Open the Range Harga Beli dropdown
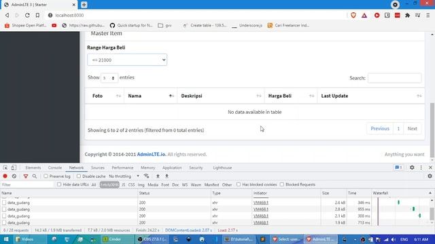Screen dimensions: 435x244 127,60
